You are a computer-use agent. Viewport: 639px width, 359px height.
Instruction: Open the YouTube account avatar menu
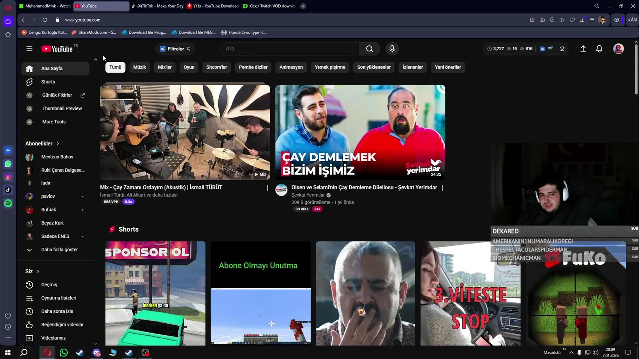(618, 49)
